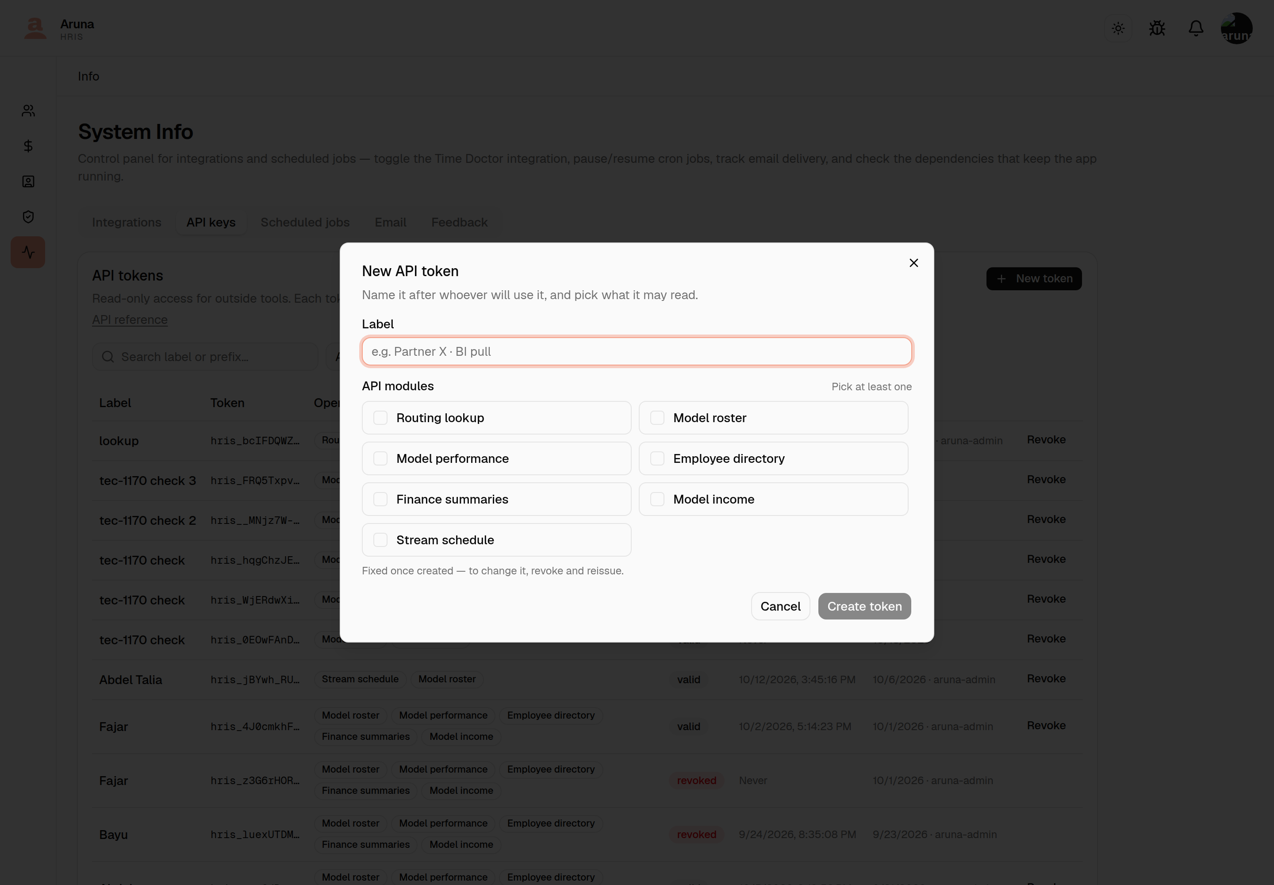The width and height of the screenshot is (1274, 885).
Task: Revoke the valid Fajar token
Action: pos(1046,726)
